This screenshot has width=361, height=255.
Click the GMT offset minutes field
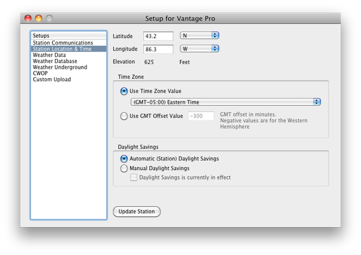201,116
